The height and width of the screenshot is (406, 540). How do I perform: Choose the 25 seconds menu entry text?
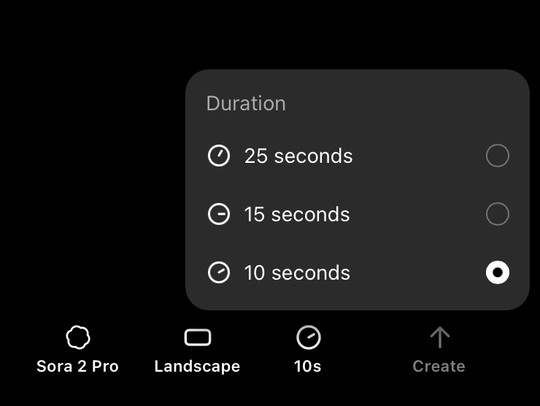298,156
